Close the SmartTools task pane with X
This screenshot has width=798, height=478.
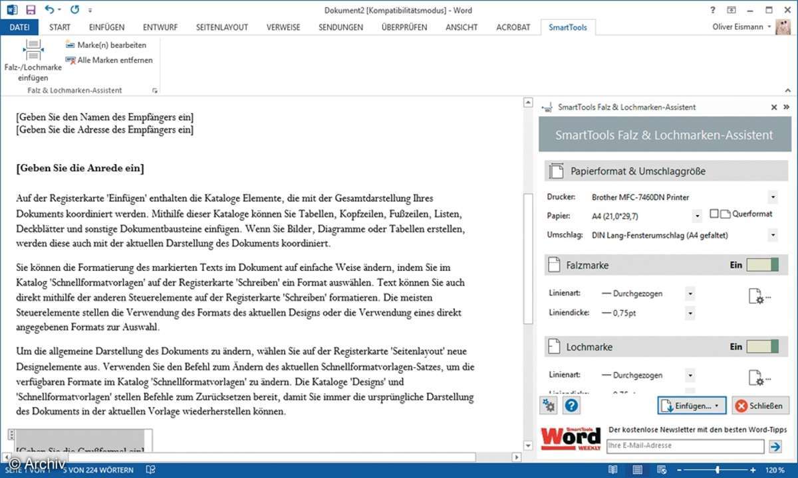coord(774,107)
